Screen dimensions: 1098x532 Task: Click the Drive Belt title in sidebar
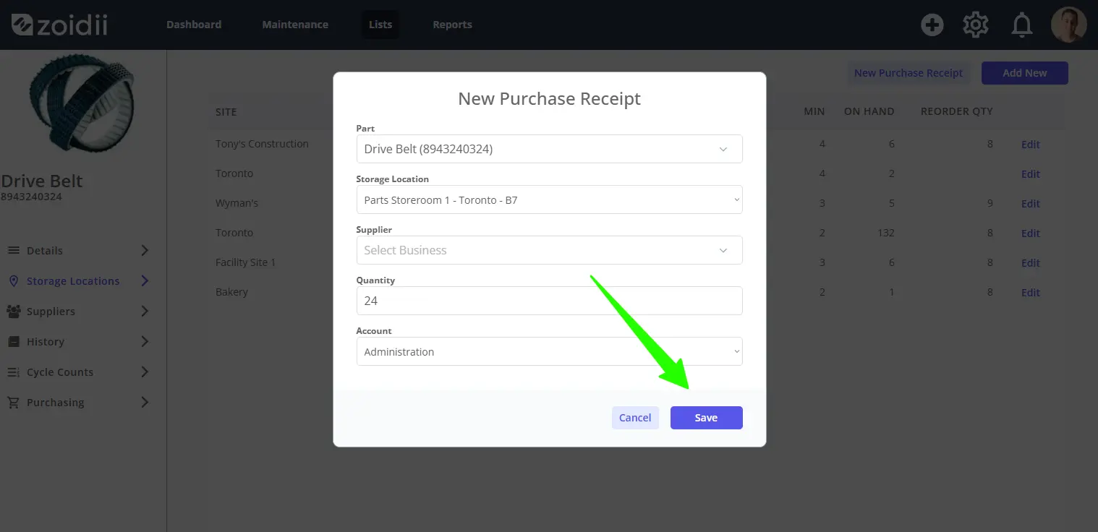point(42,181)
